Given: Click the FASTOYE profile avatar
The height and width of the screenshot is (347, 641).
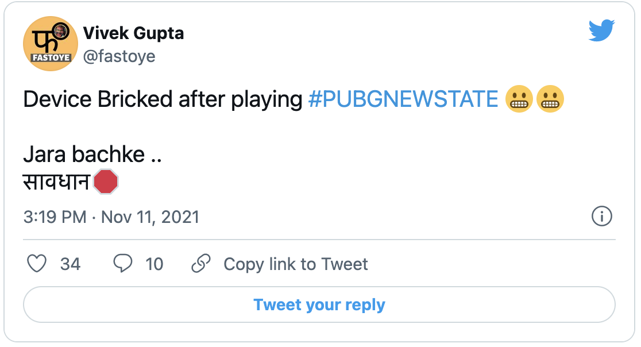Looking at the screenshot, I should 51,43.
